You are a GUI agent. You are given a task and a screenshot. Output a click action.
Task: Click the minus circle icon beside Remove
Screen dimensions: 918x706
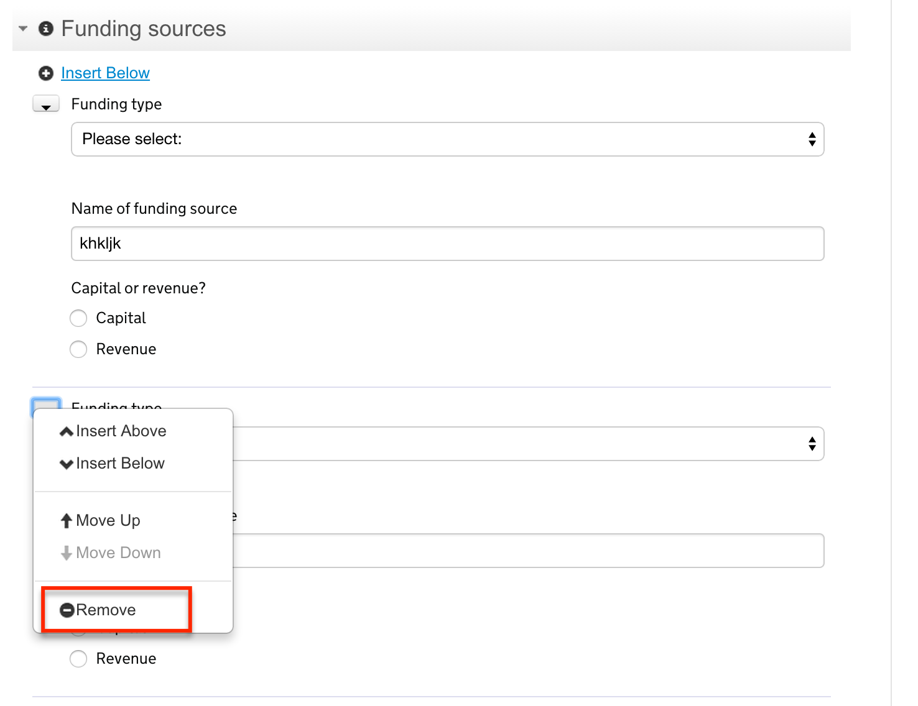tap(67, 610)
